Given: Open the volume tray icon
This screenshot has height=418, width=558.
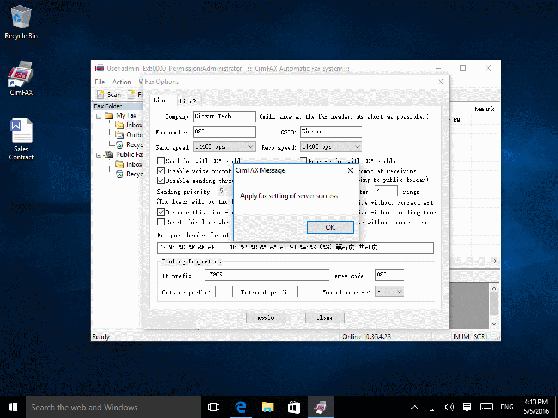Looking at the screenshot, I should coord(450,407).
